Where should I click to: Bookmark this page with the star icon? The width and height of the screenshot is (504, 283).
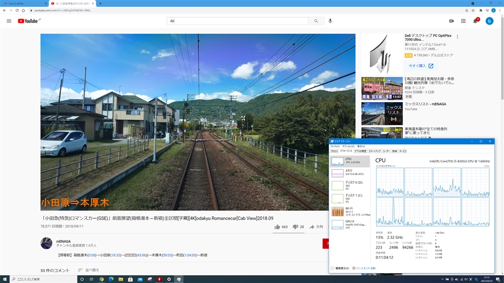tap(473, 10)
